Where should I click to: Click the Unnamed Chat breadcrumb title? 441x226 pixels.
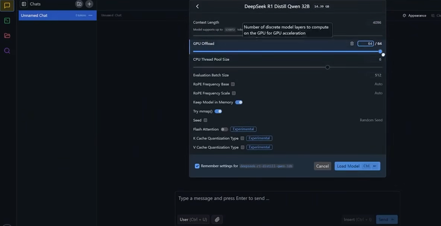click(x=111, y=15)
